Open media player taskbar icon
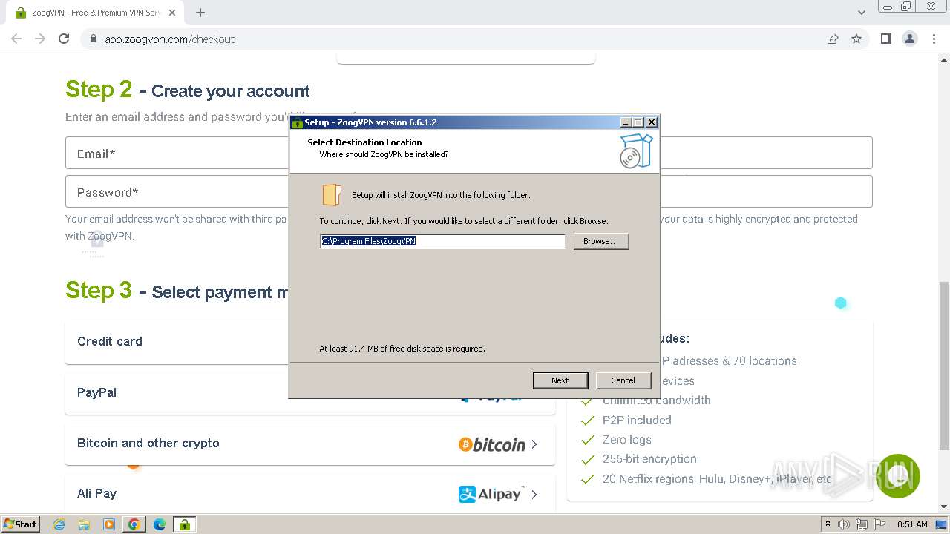950x534 pixels. [x=109, y=524]
